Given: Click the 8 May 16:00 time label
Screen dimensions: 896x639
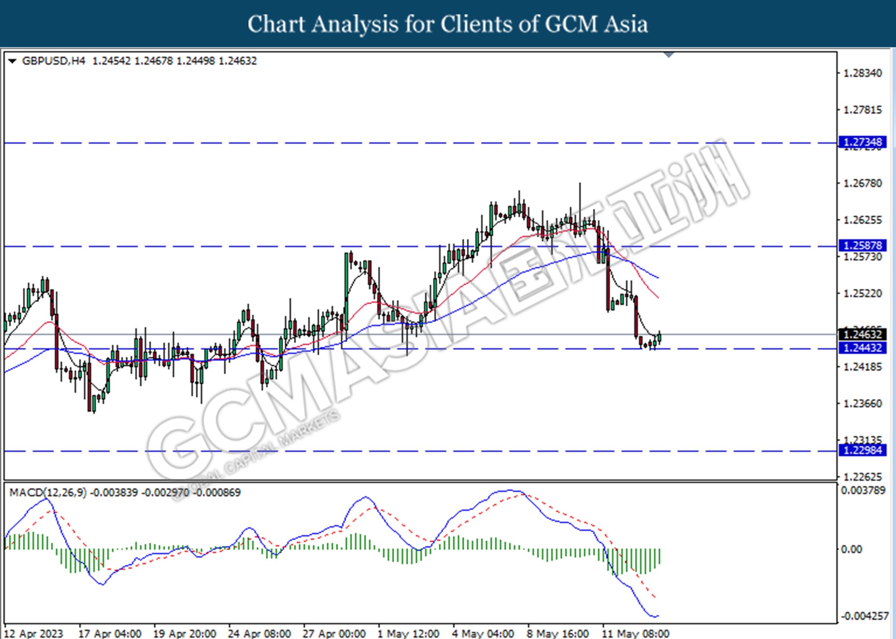Looking at the screenshot, I should pos(558,634).
